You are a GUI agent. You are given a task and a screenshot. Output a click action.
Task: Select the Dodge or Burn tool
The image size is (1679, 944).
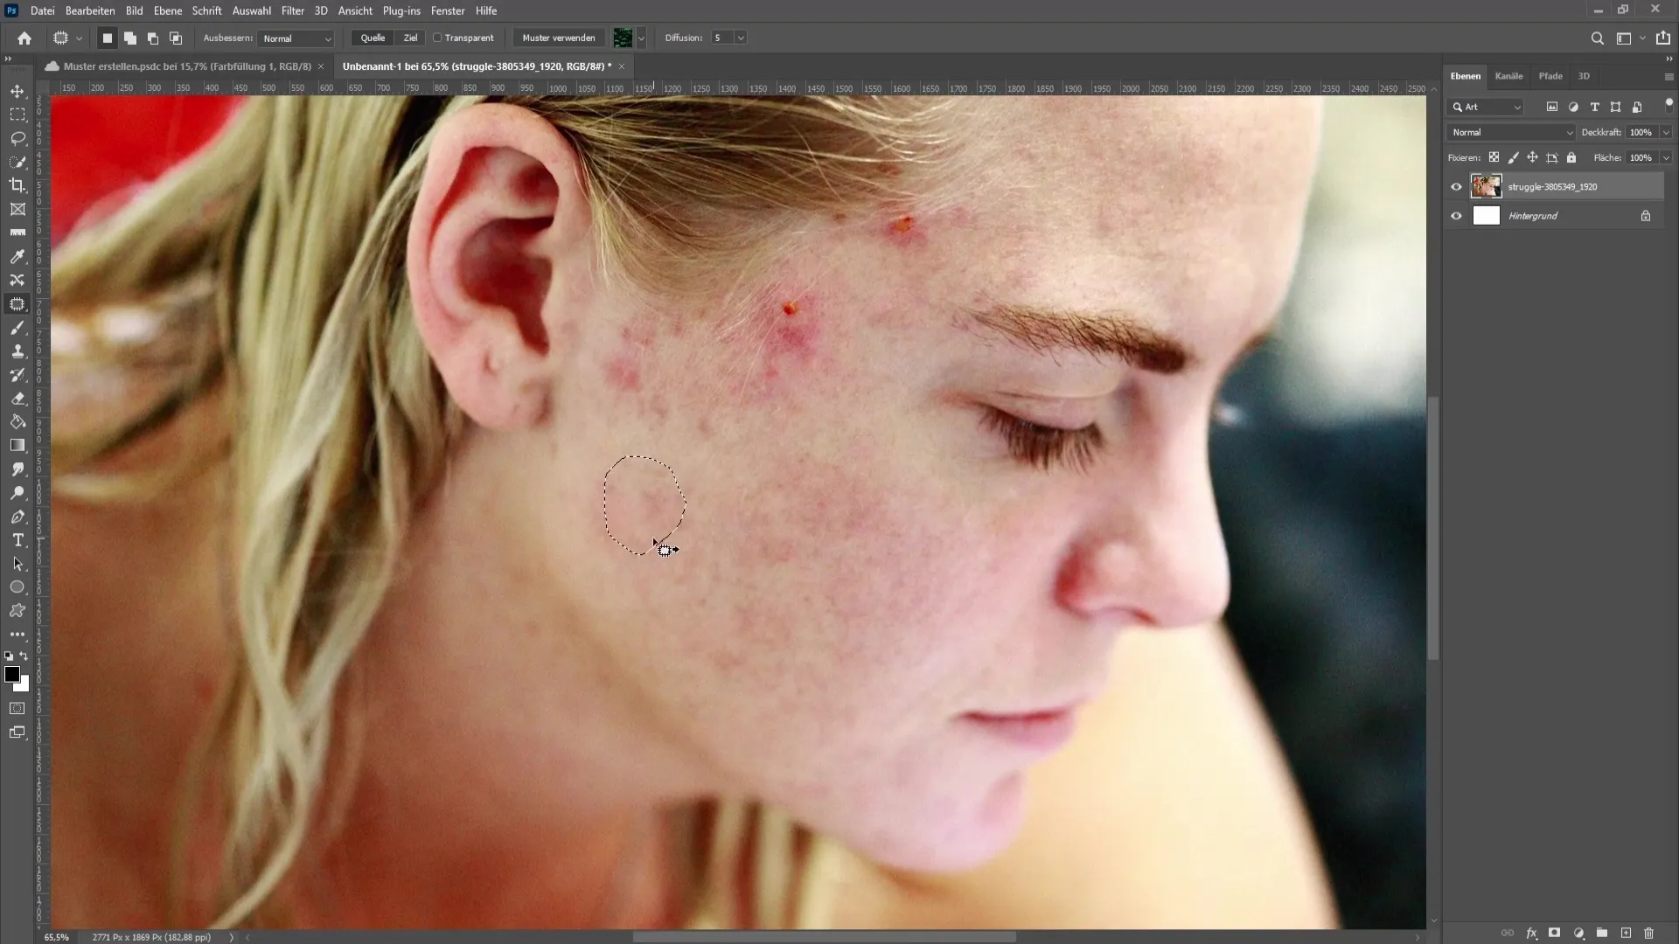click(x=18, y=493)
